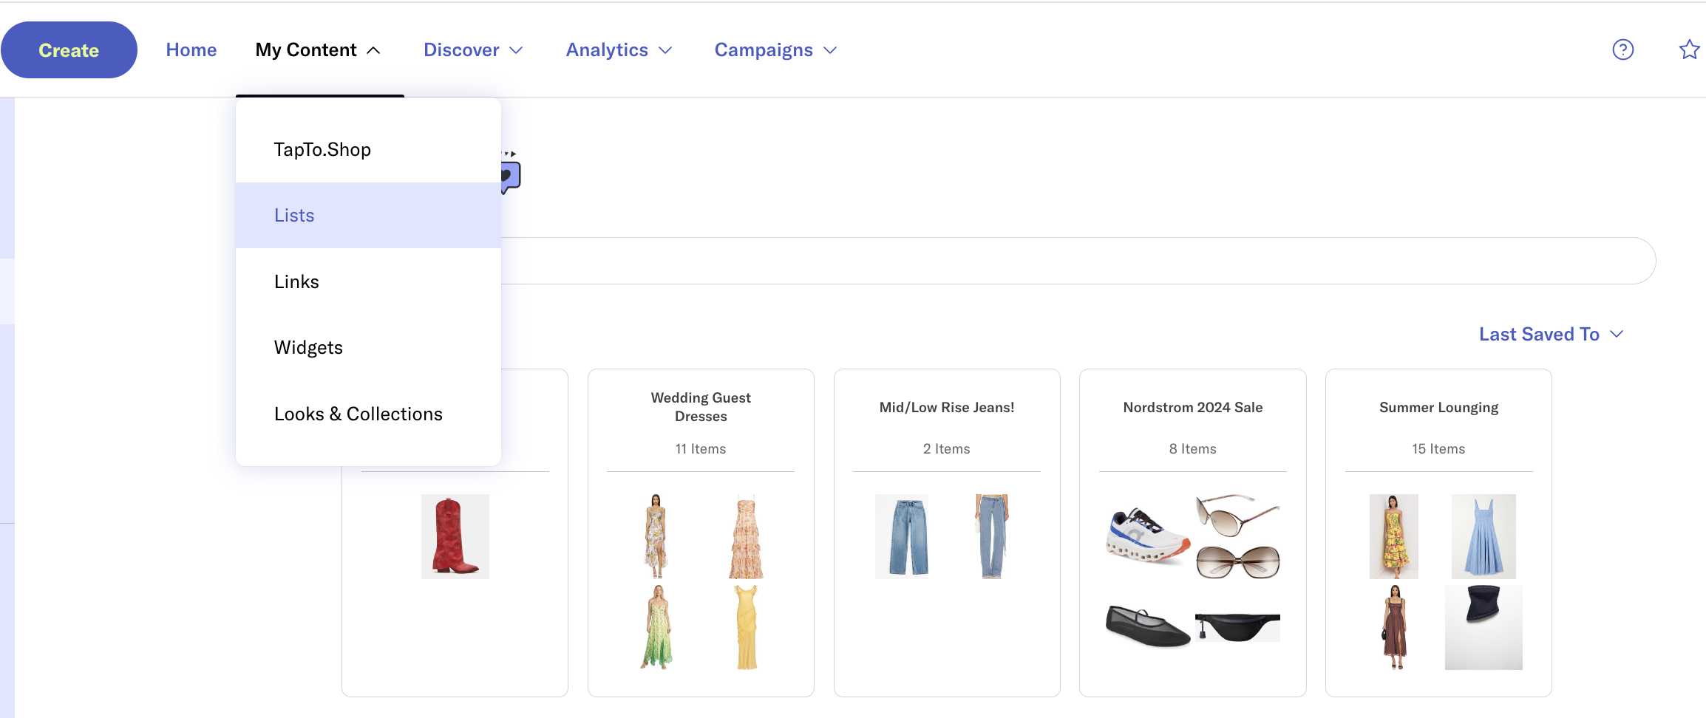Click the '11 Items' count text

(701, 448)
